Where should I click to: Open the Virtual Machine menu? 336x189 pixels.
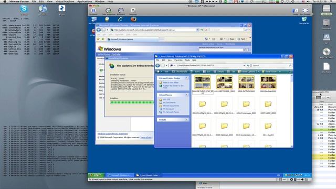65,1
